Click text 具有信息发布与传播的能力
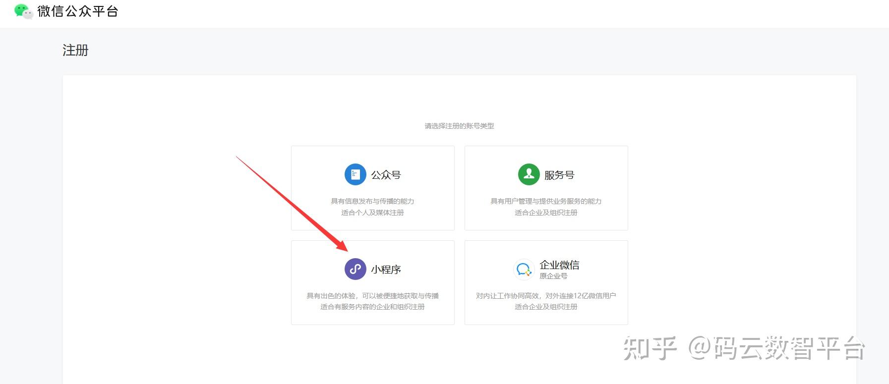This screenshot has width=889, height=384. [x=372, y=201]
